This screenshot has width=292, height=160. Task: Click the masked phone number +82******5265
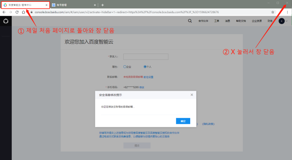point(131,87)
